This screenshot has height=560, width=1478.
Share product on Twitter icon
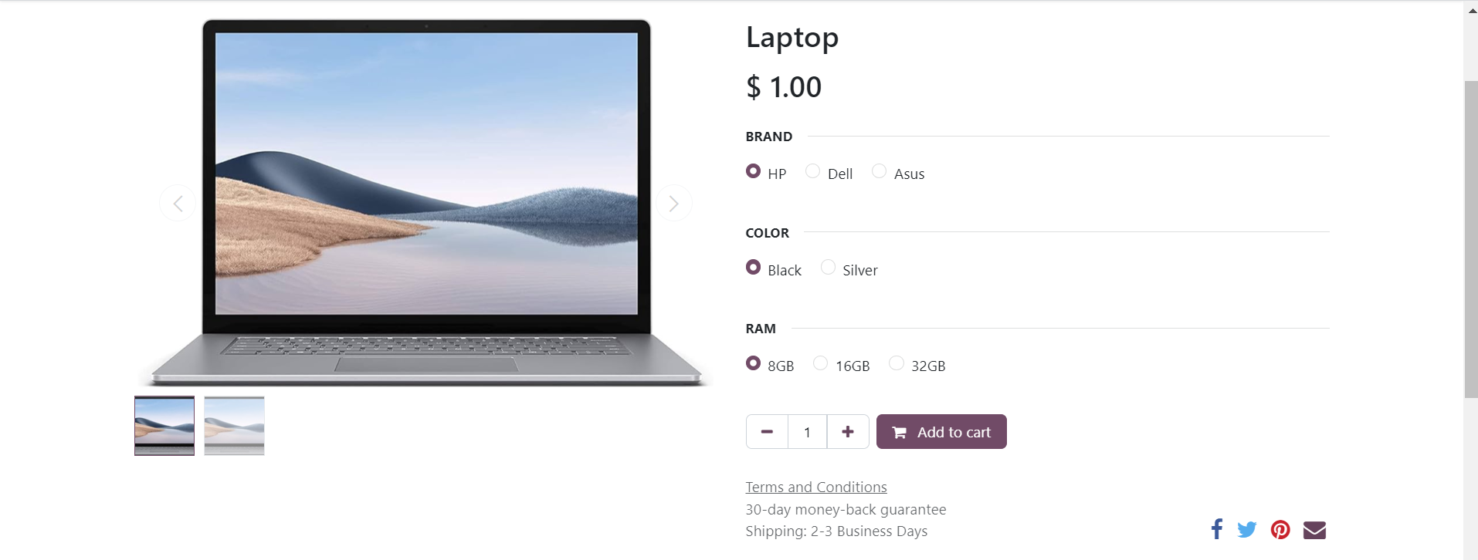click(1247, 530)
